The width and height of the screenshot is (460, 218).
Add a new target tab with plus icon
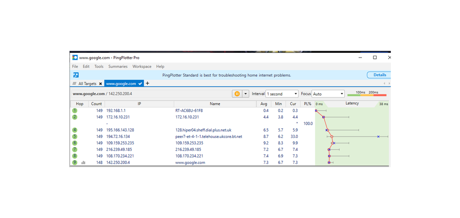(147, 83)
